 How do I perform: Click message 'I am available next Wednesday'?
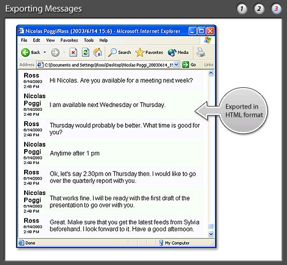(x=107, y=105)
